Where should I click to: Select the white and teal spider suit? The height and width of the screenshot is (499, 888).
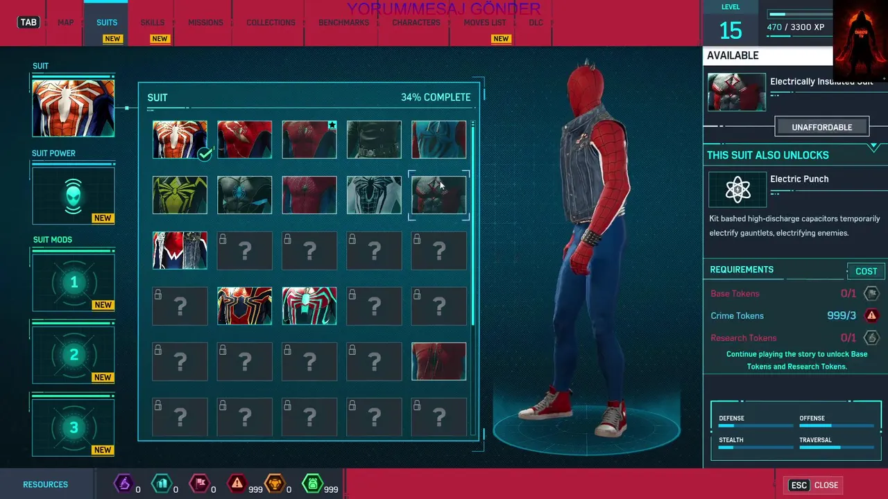tap(309, 306)
